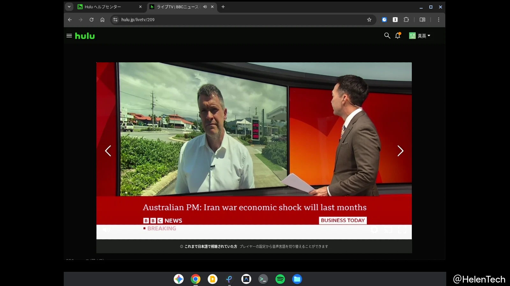The height and width of the screenshot is (286, 510).
Task: Bookmark this page with the star icon
Action: coord(369,19)
